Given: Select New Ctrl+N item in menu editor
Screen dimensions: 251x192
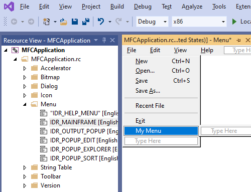Looking at the screenshot, I should click(x=161, y=61).
